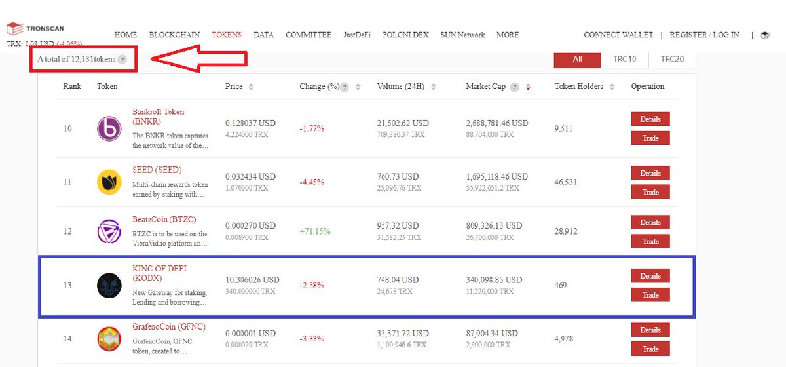Select the All tokens tab

[577, 59]
